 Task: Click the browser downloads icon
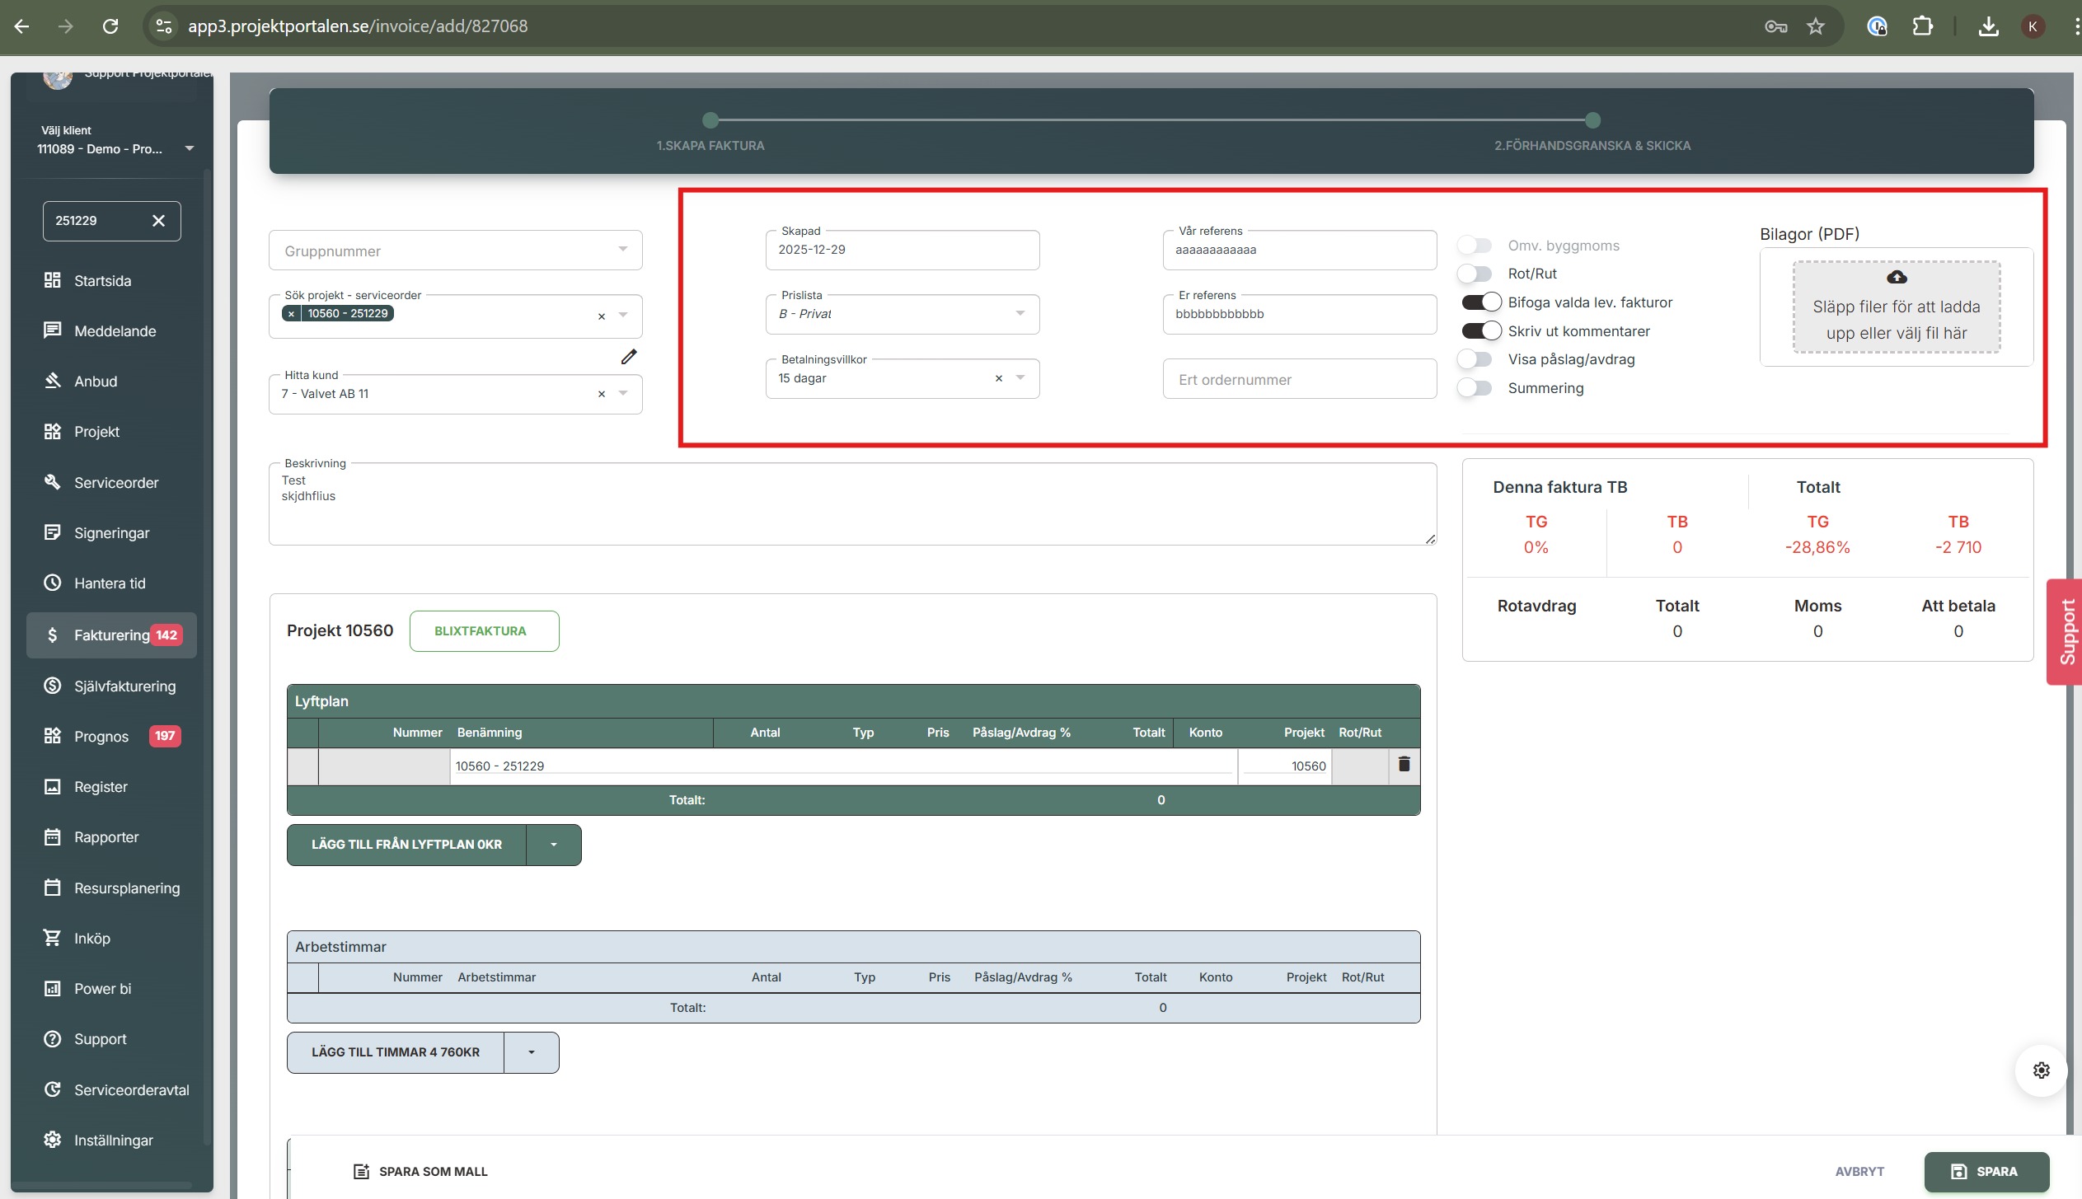coord(1988,26)
